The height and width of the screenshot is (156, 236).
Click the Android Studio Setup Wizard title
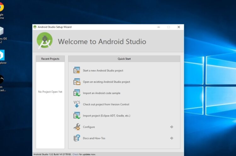(54, 27)
